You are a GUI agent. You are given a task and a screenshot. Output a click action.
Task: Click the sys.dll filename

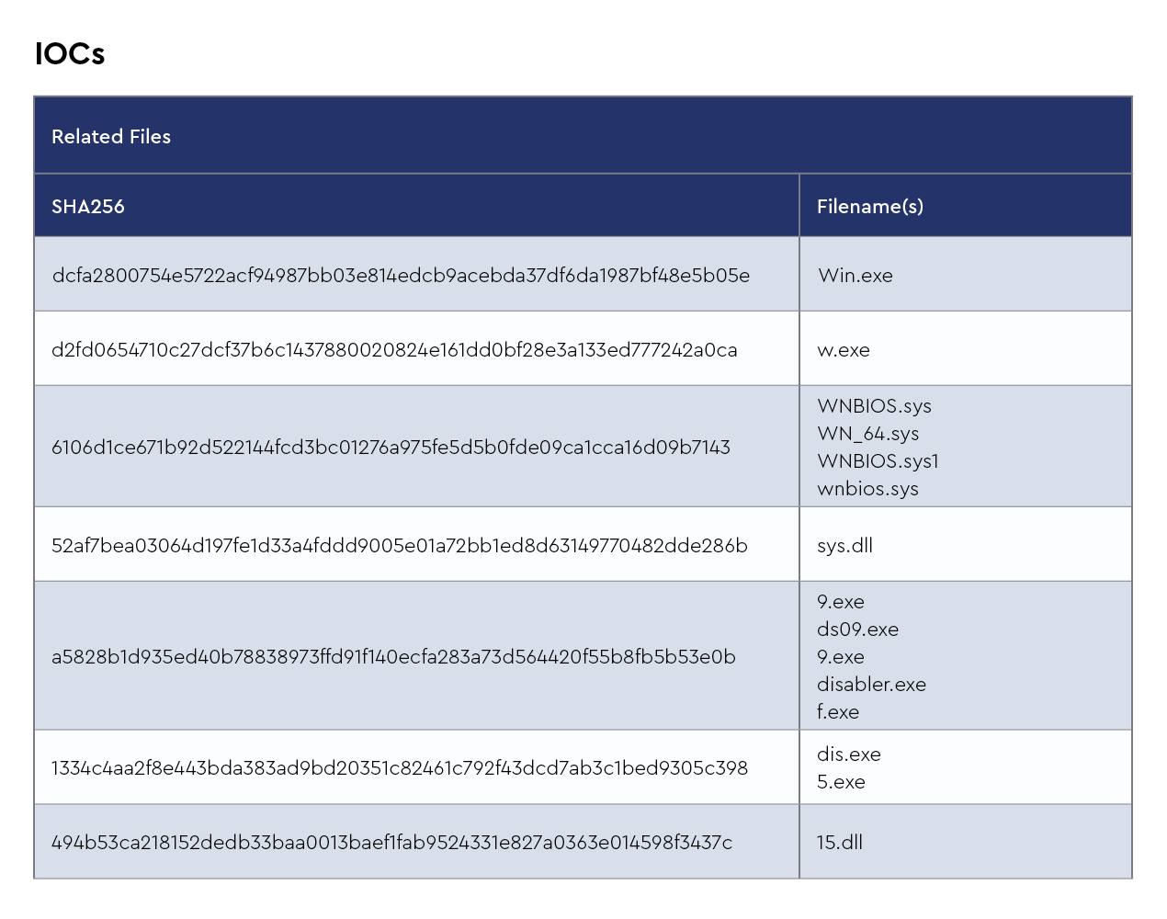pyautogui.click(x=844, y=546)
